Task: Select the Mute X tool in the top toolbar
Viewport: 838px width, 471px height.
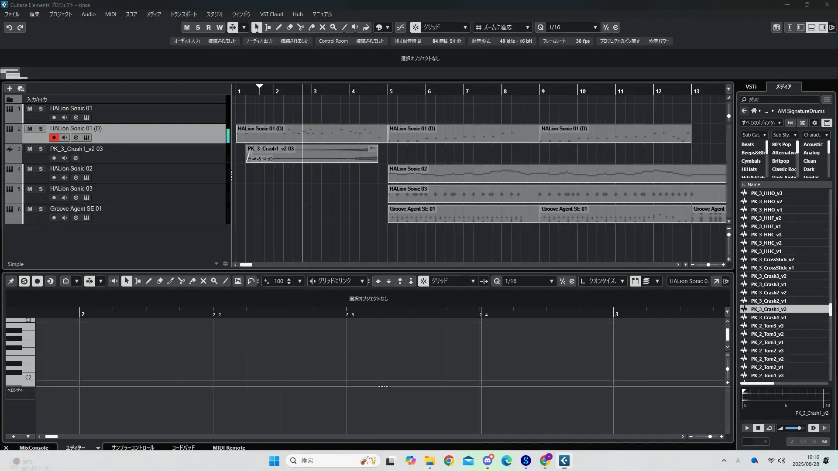Action: click(x=322, y=27)
